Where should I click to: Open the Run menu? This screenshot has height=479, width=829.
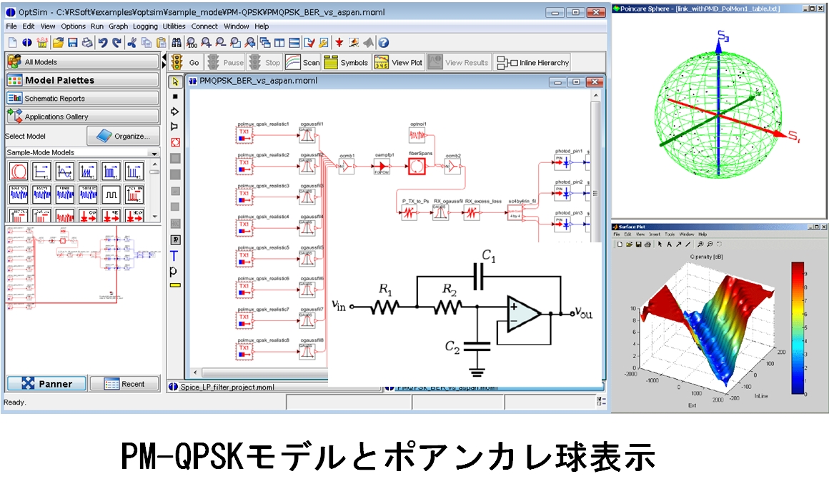96,26
